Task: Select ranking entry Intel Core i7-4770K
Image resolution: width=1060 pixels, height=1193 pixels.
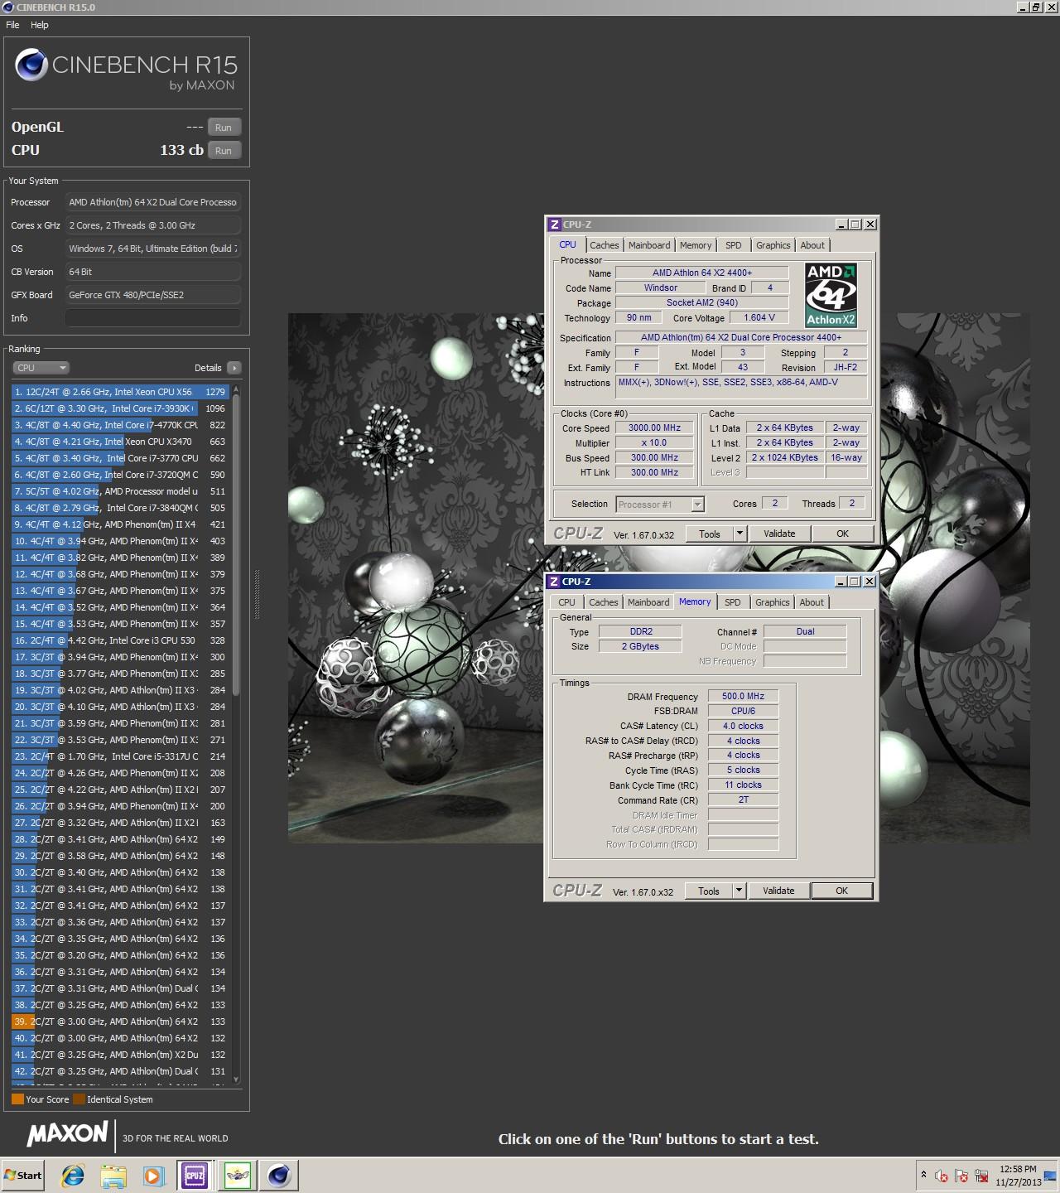Action: click(120, 425)
